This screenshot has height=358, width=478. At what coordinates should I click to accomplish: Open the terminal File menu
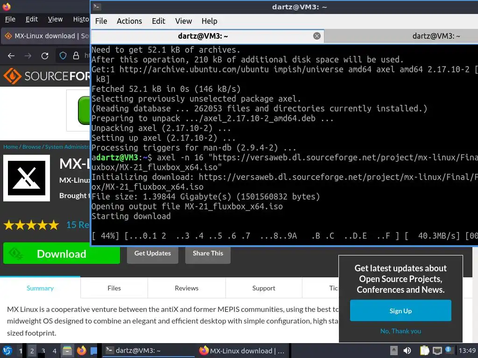coord(101,21)
